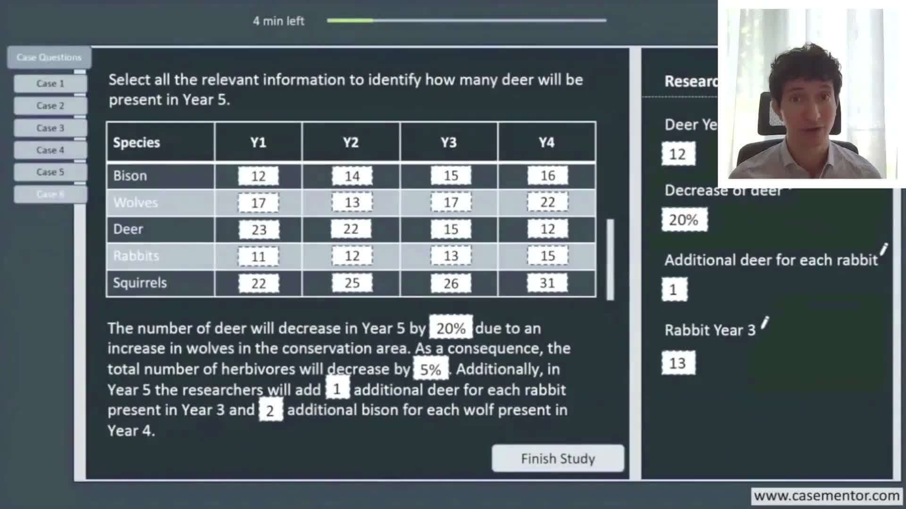Click the Y2 column header
This screenshot has width=906, height=509.
[x=351, y=142]
